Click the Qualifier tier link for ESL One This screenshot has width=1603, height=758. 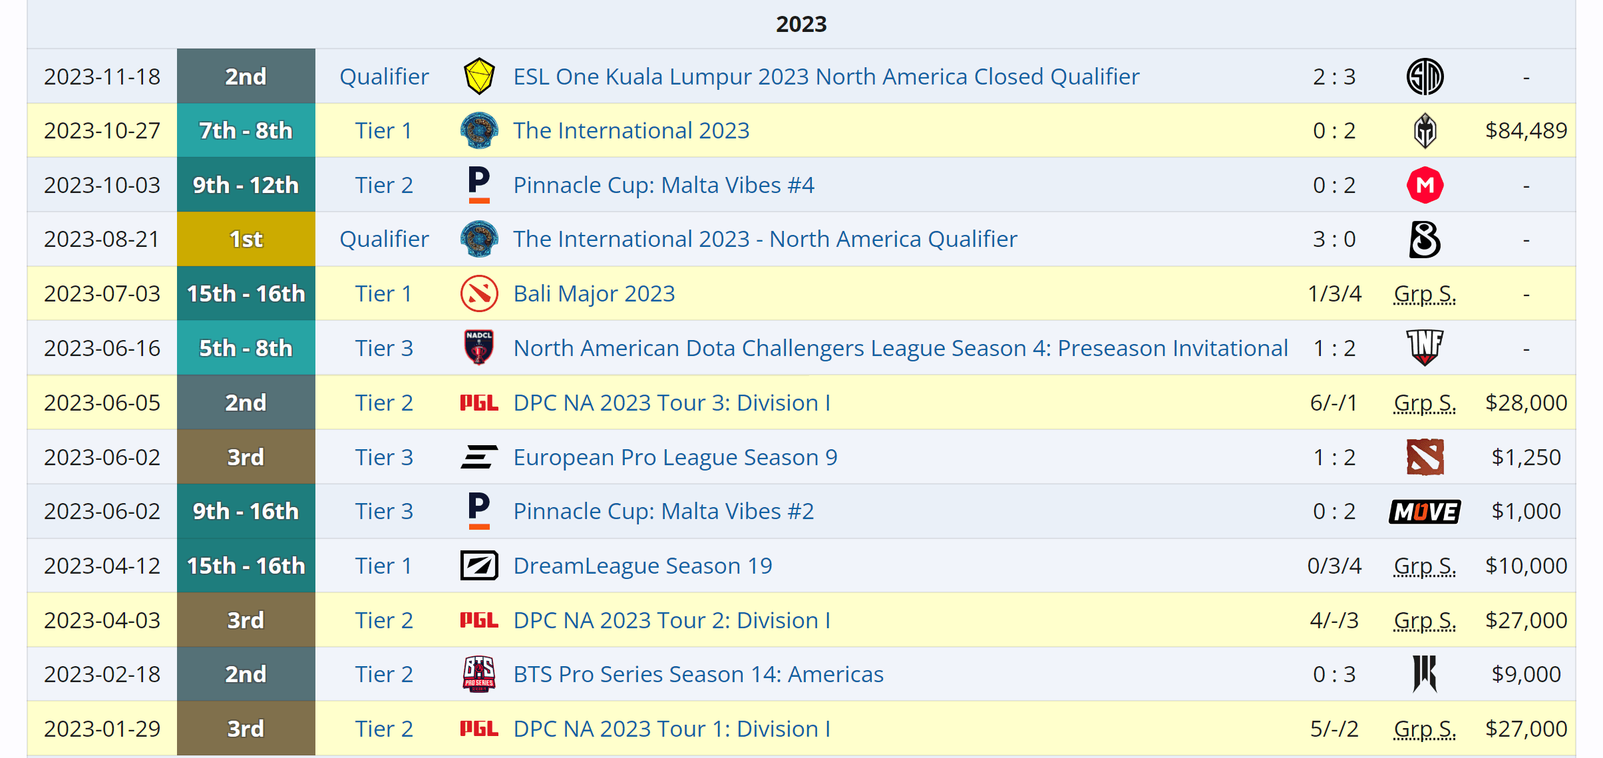[x=384, y=77]
